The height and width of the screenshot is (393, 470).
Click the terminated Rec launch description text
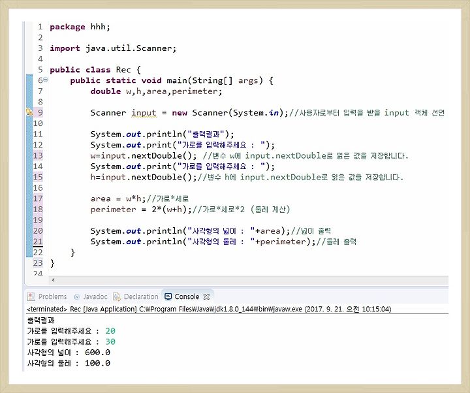pos(209,309)
